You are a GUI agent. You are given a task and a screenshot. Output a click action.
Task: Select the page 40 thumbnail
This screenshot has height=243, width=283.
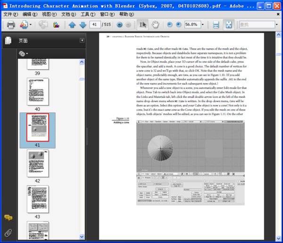click(38, 92)
